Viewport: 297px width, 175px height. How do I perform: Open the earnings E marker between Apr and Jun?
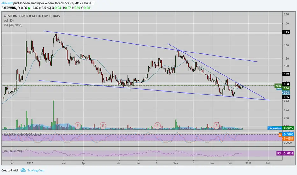click(x=103, y=125)
